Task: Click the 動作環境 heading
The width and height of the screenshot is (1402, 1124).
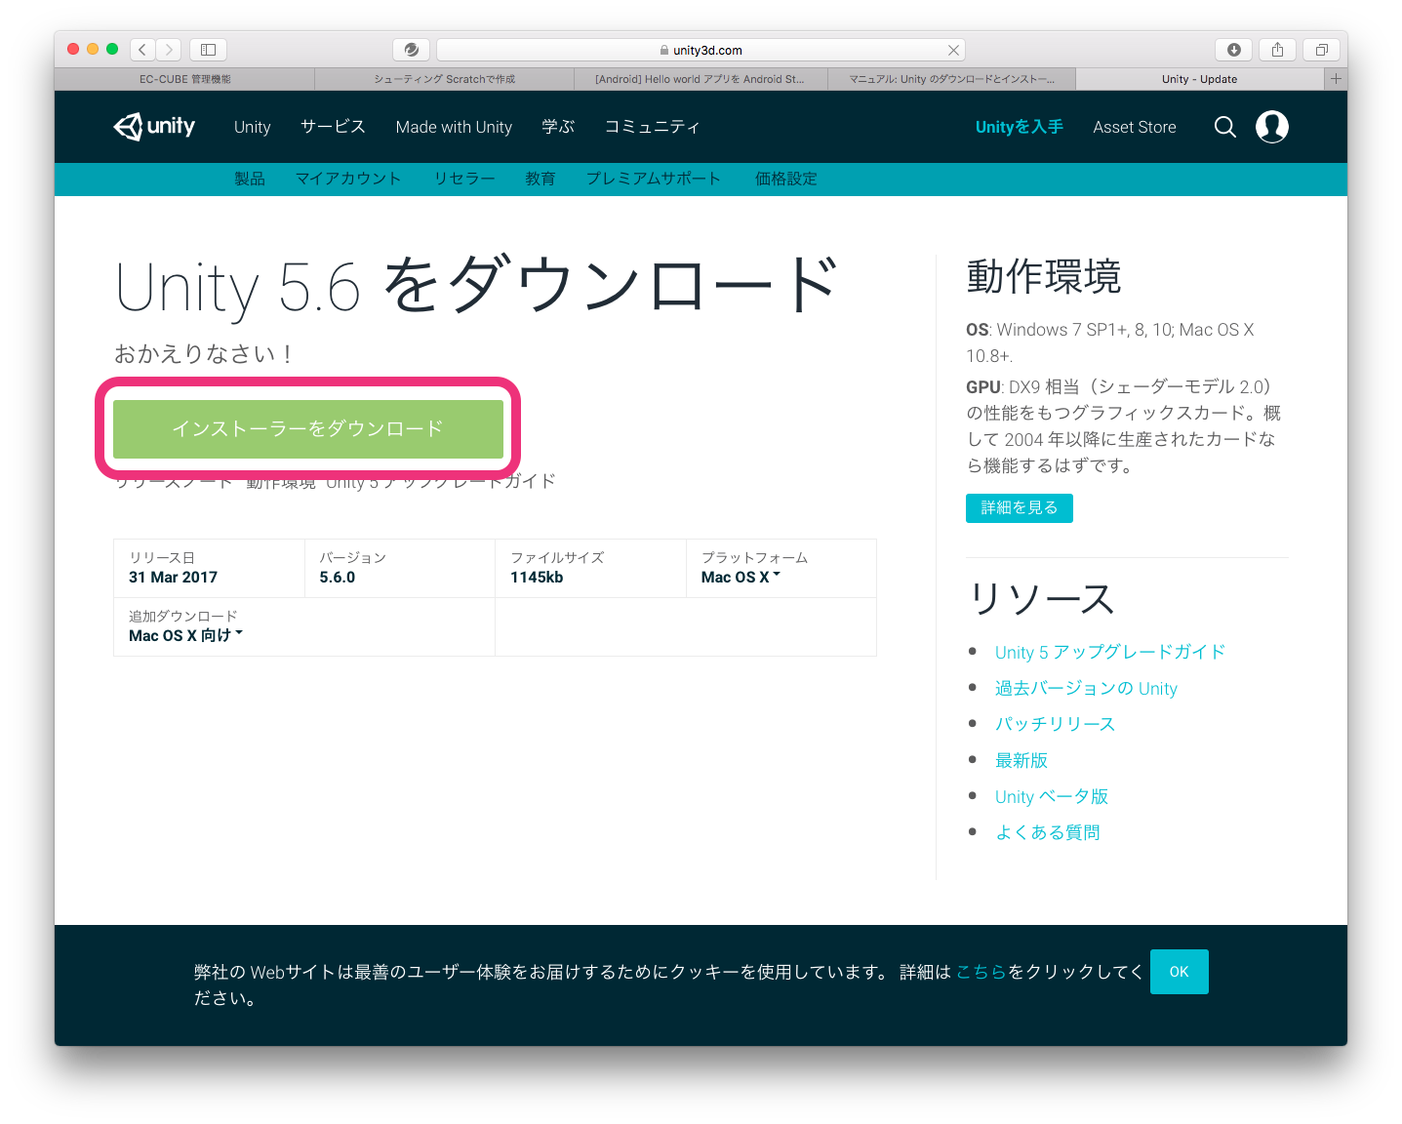Action: click(1043, 277)
